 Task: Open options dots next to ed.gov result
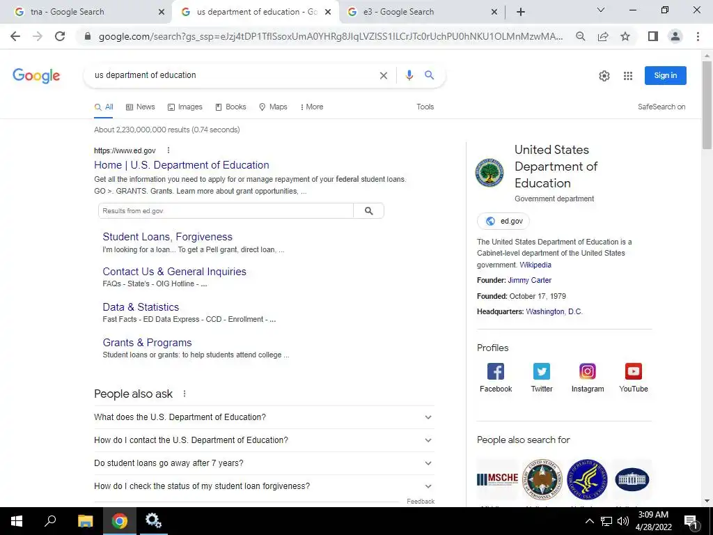(x=169, y=150)
